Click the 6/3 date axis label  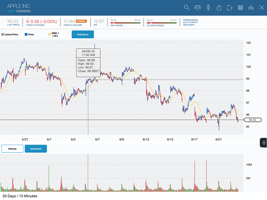pos(73,139)
